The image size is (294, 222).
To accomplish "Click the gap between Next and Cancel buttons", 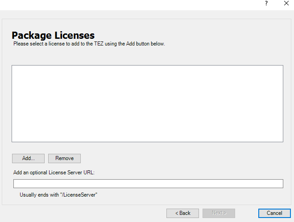I will click(x=246, y=213).
